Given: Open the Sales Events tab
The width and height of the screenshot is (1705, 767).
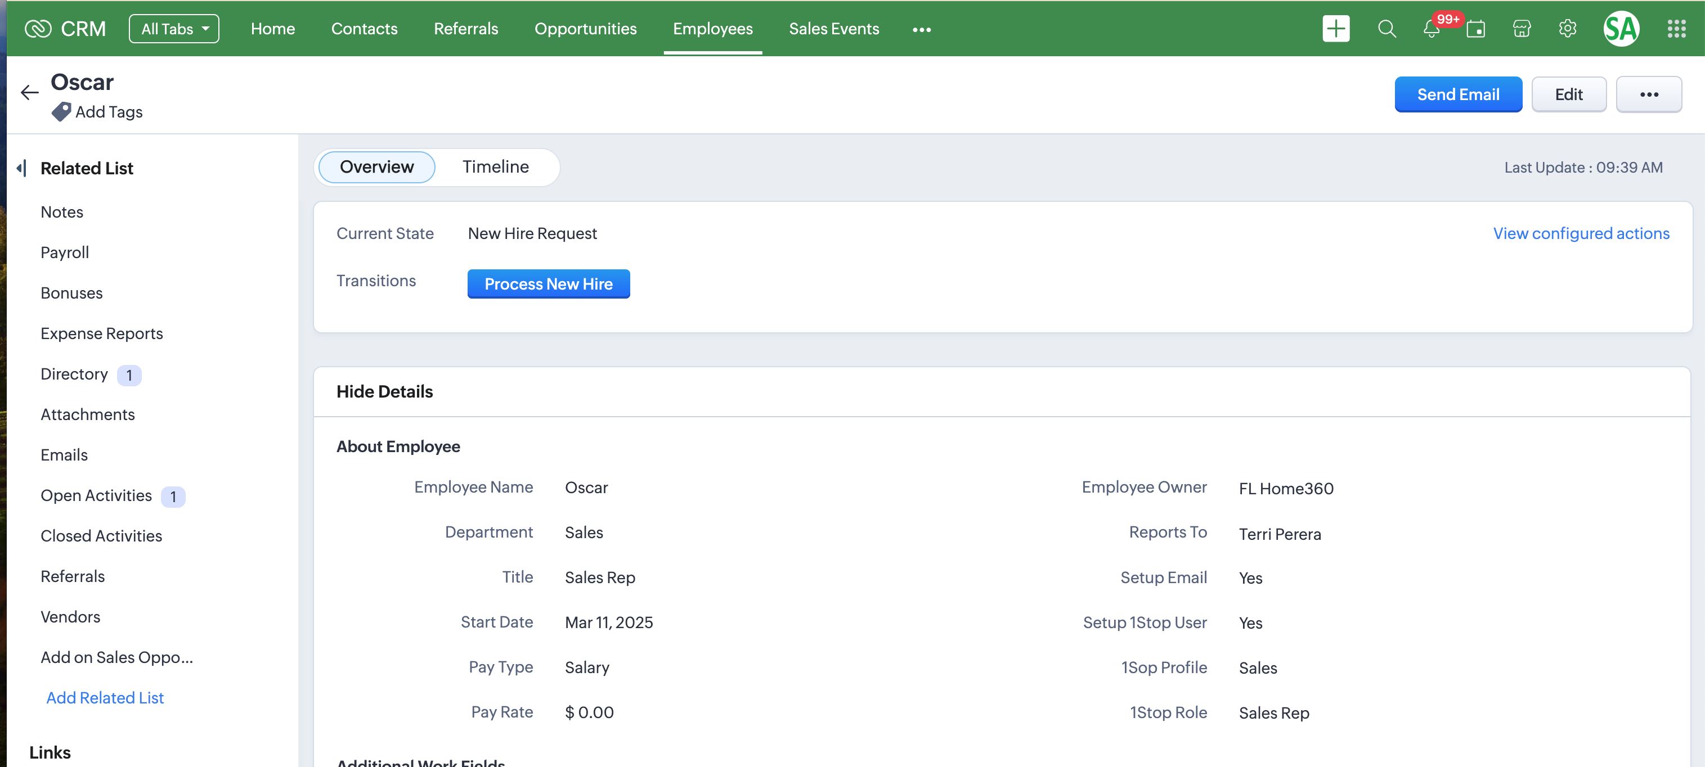Looking at the screenshot, I should (833, 29).
